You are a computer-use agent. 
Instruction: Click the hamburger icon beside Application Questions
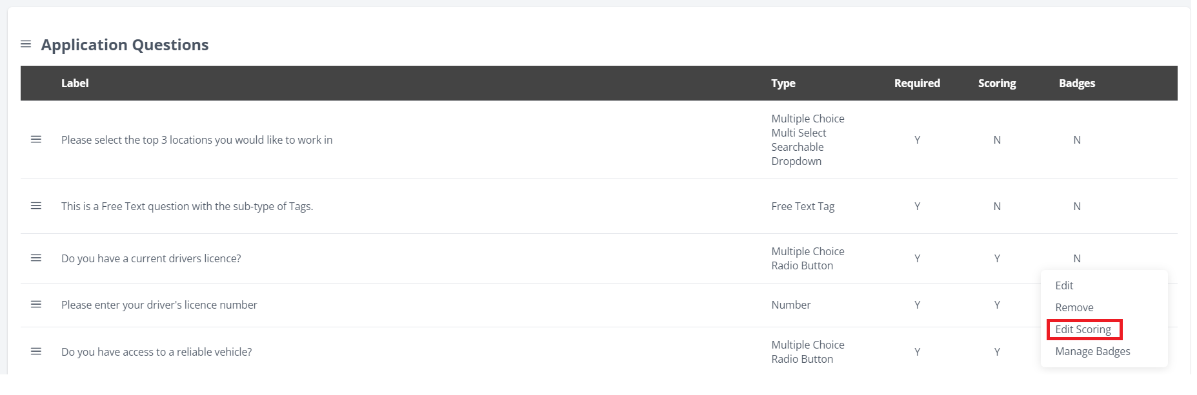click(26, 44)
